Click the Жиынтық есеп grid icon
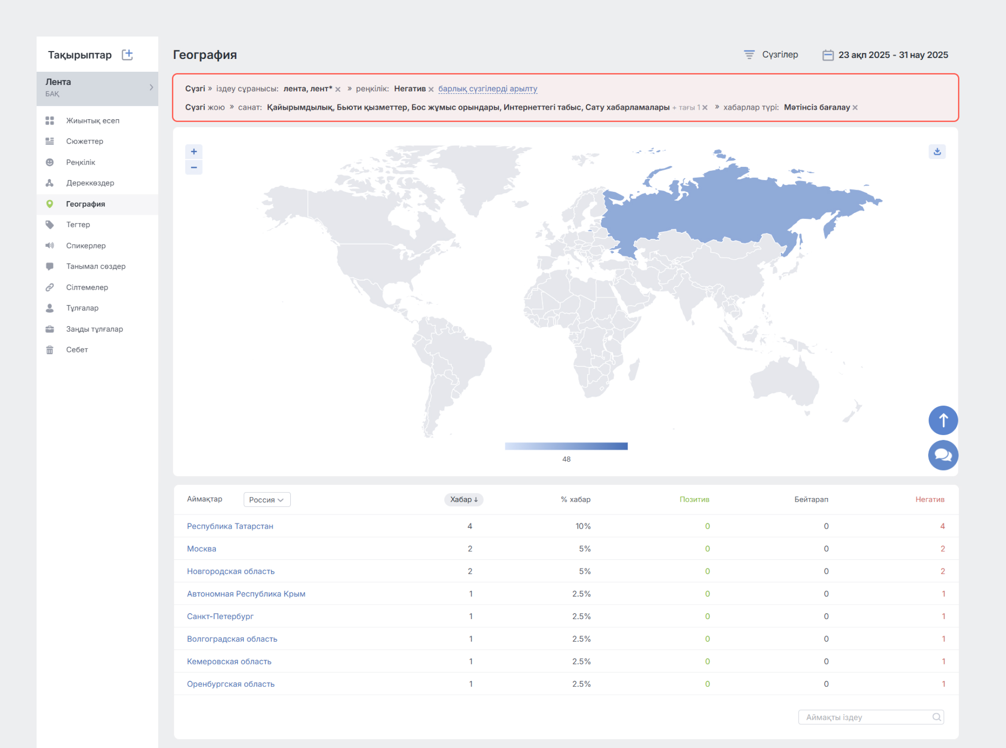Image resolution: width=1006 pixels, height=748 pixels. 49,121
